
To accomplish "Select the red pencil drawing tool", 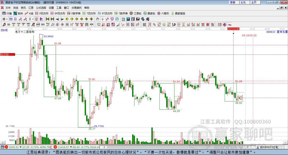I will [4, 24].
